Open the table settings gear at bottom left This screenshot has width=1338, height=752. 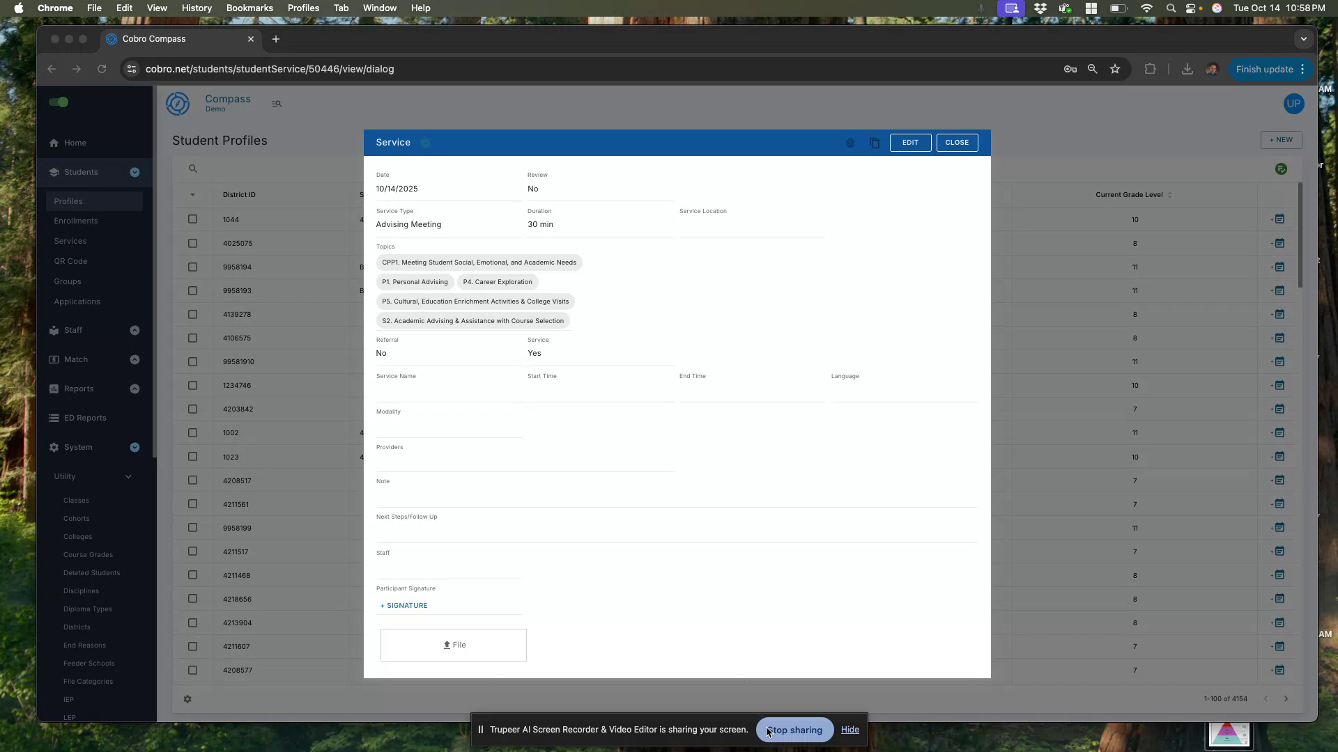[x=187, y=699]
